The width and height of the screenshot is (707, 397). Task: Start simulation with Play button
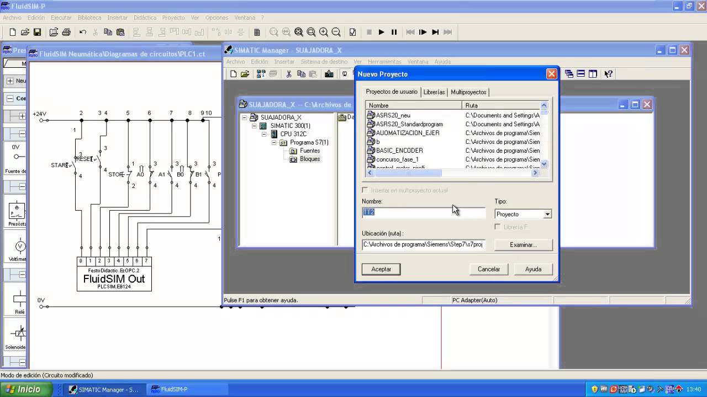[x=381, y=33]
